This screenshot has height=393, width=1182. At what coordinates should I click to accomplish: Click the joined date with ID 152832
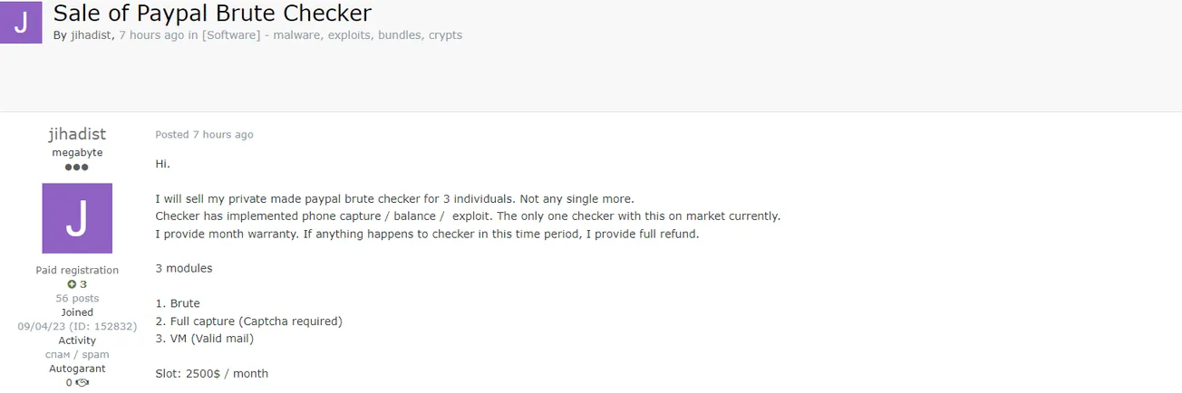(x=77, y=326)
